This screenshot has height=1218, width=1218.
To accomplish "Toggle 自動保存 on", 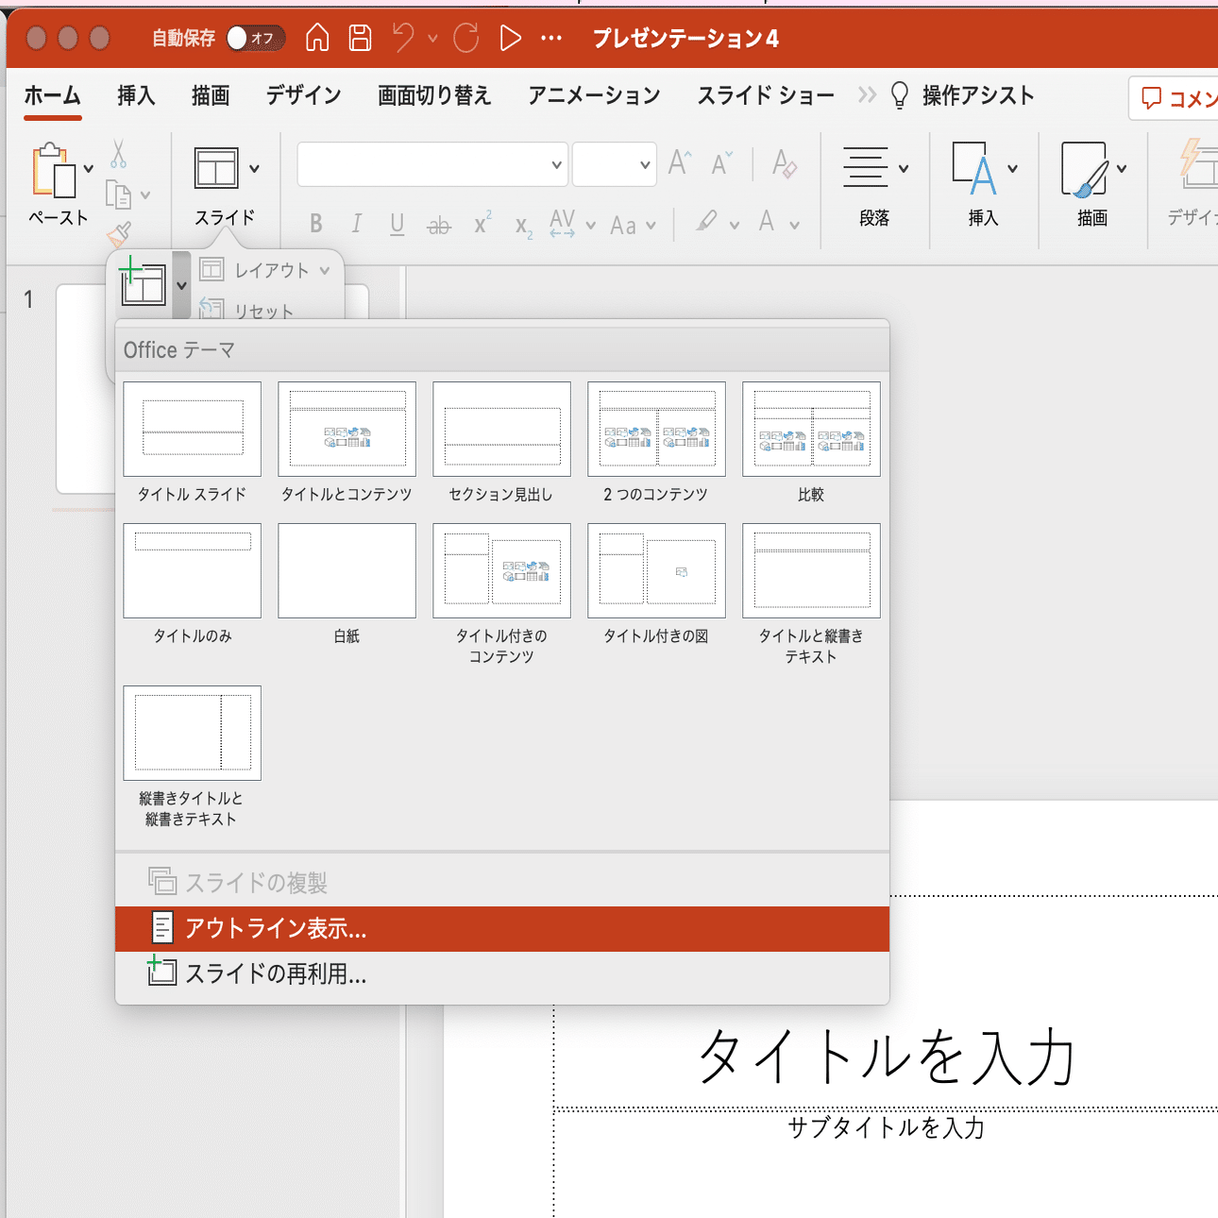I will tap(255, 39).
